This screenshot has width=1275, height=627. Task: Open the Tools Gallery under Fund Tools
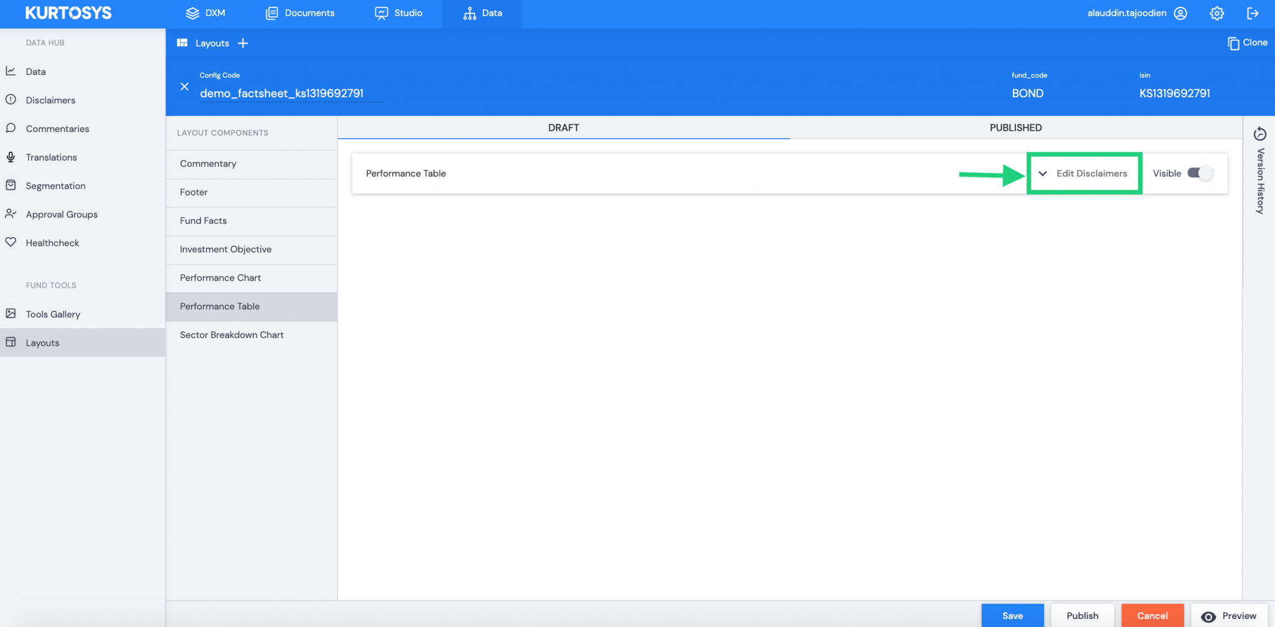[x=53, y=314]
